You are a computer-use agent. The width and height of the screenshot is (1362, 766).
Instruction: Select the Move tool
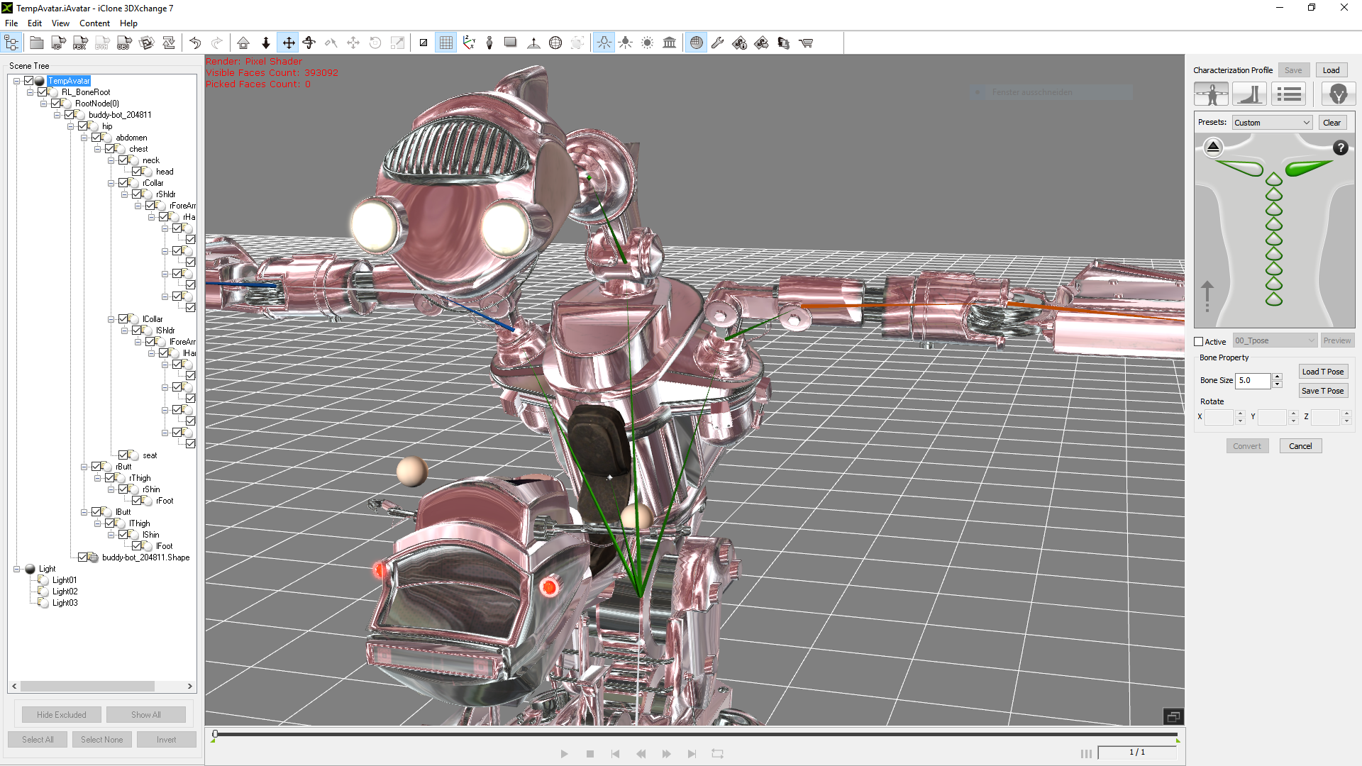[289, 43]
